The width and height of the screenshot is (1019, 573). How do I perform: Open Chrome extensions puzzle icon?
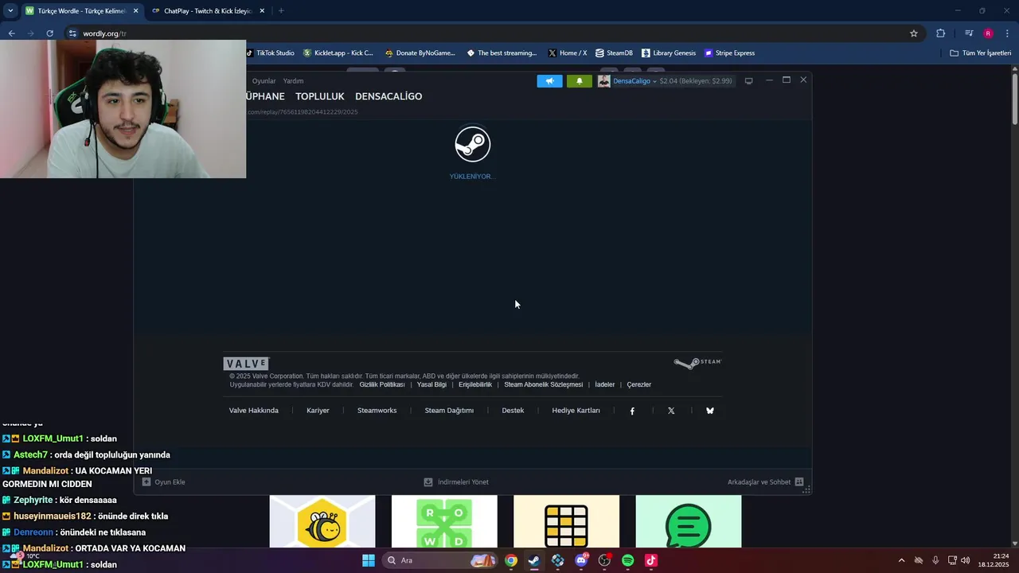tap(940, 33)
